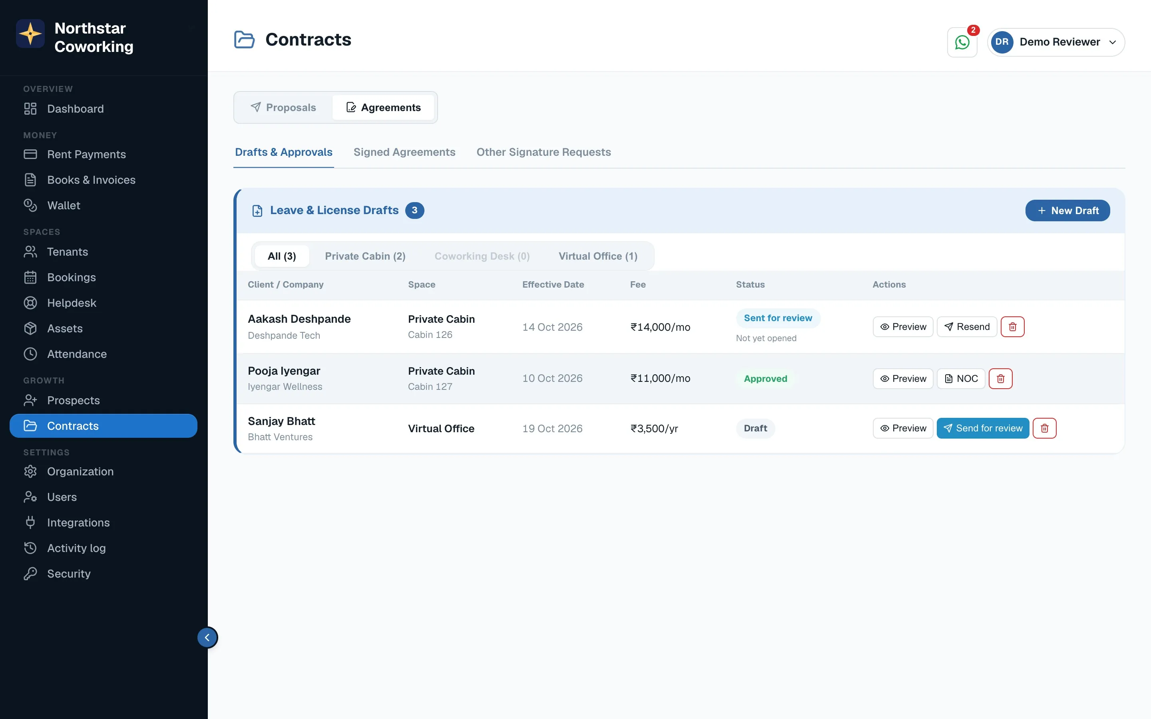Click the Leave & License Drafts document icon
Screen dimensions: 1151x719
(257, 211)
